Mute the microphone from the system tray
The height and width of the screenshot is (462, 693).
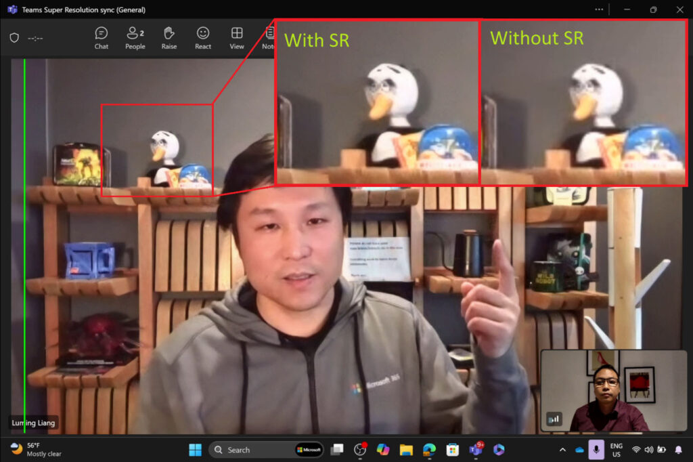pyautogui.click(x=596, y=448)
